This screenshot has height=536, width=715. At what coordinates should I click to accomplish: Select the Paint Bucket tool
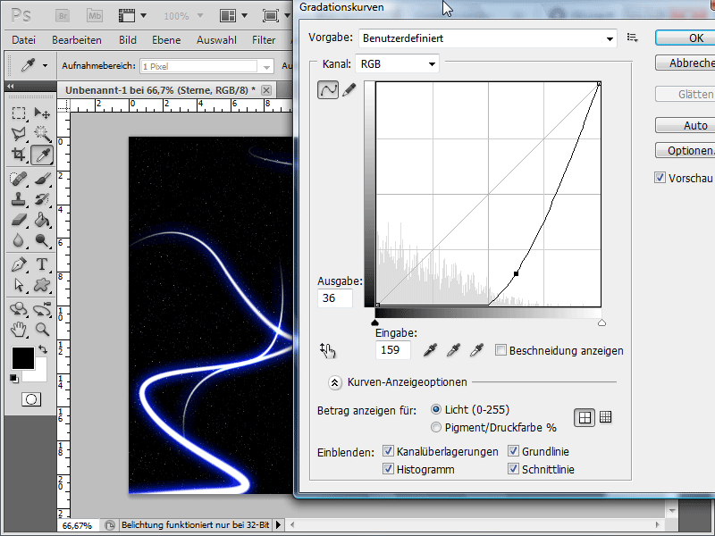click(42, 220)
